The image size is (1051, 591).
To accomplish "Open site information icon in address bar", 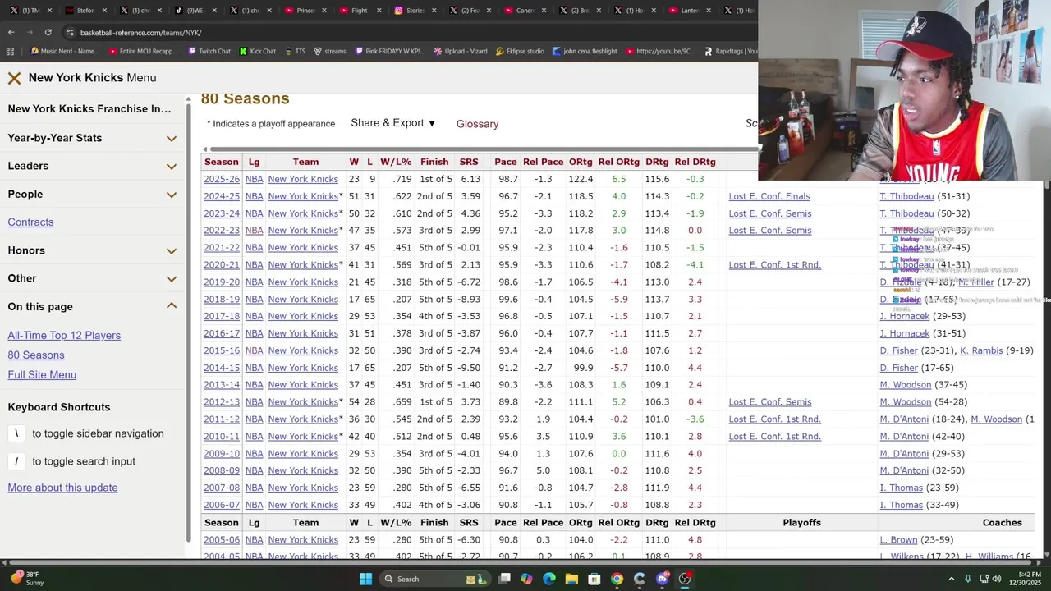I will click(71, 32).
